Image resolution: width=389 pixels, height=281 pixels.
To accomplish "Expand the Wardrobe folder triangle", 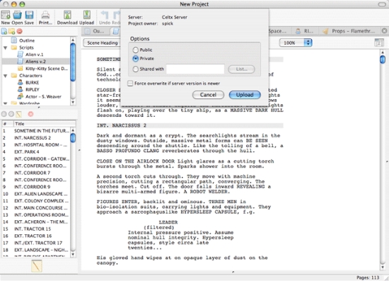I will (x=5, y=103).
